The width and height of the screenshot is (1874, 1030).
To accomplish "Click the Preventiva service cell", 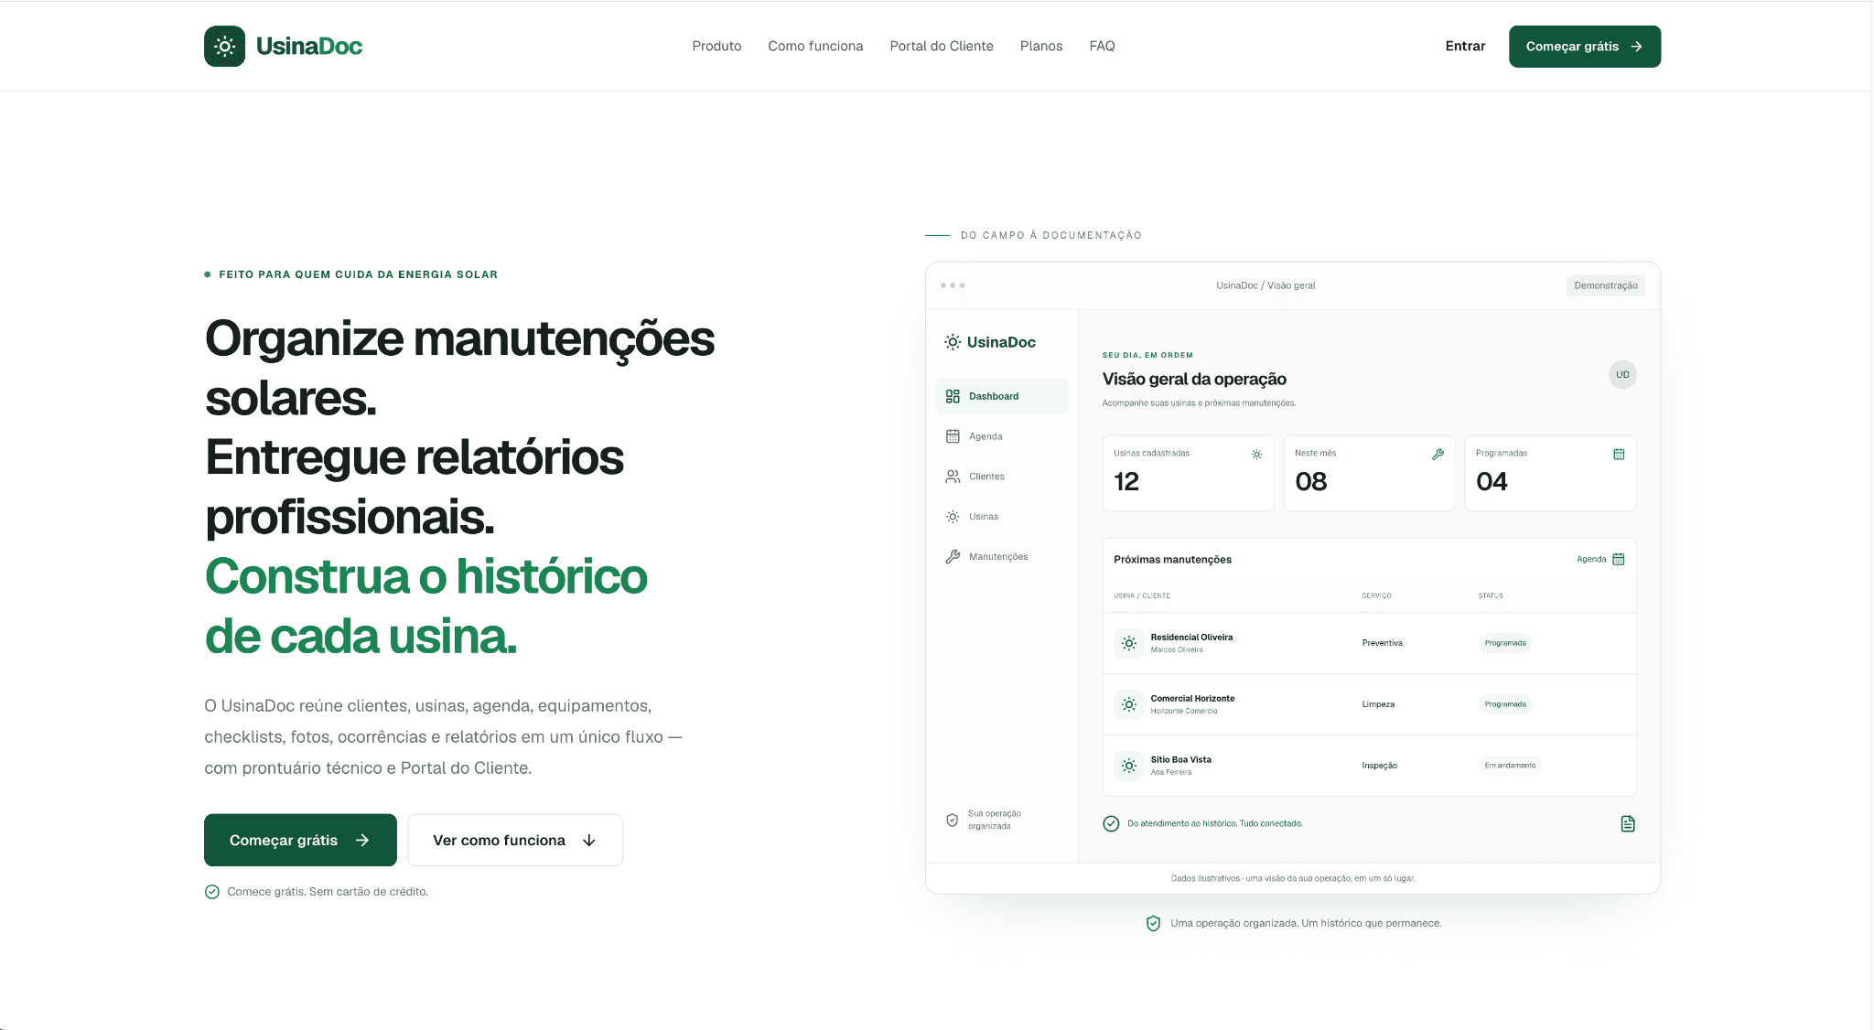I will pos(1382,643).
